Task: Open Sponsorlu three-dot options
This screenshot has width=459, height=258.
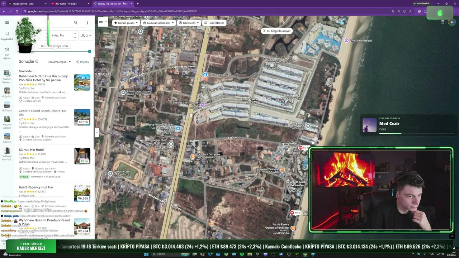Action: 34,71
